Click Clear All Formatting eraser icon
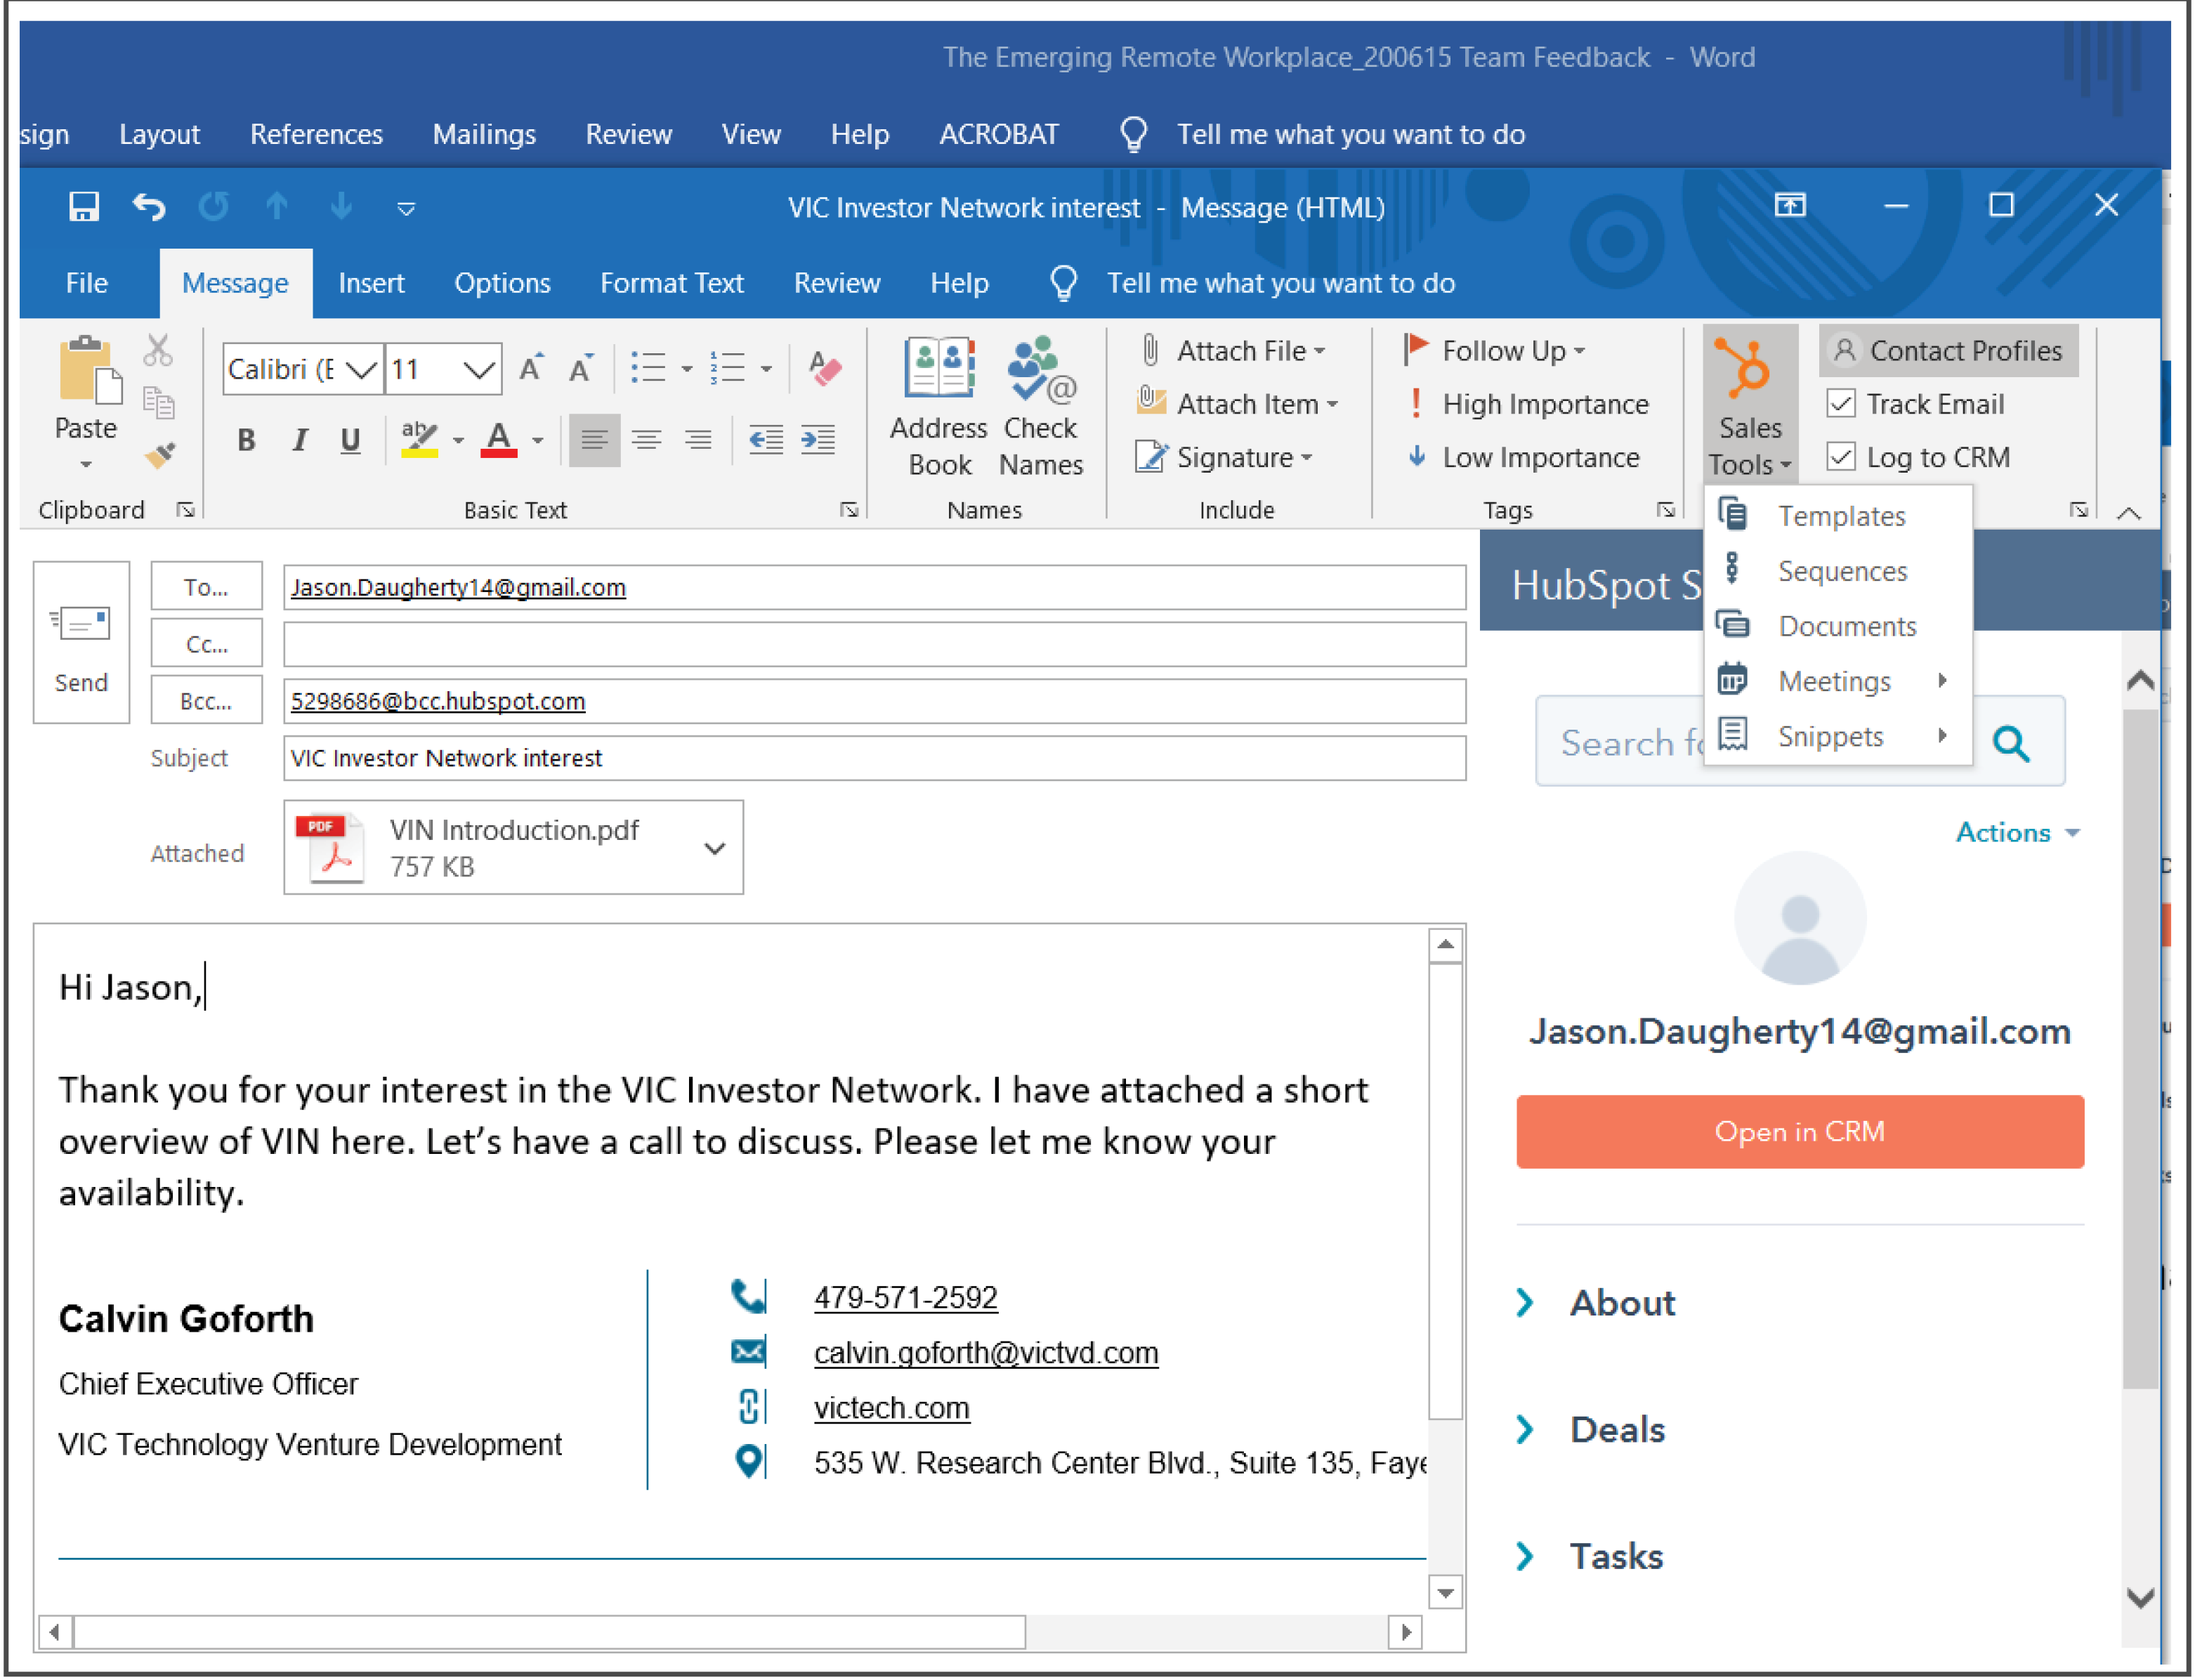 pyautogui.click(x=824, y=369)
